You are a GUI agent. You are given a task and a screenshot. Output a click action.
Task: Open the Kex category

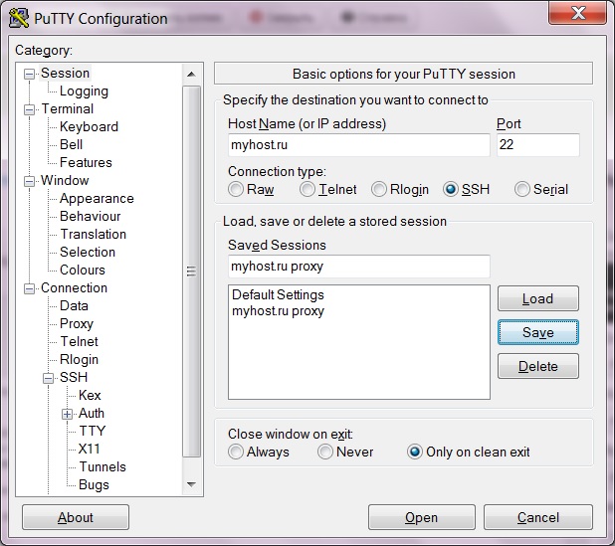tap(90, 395)
